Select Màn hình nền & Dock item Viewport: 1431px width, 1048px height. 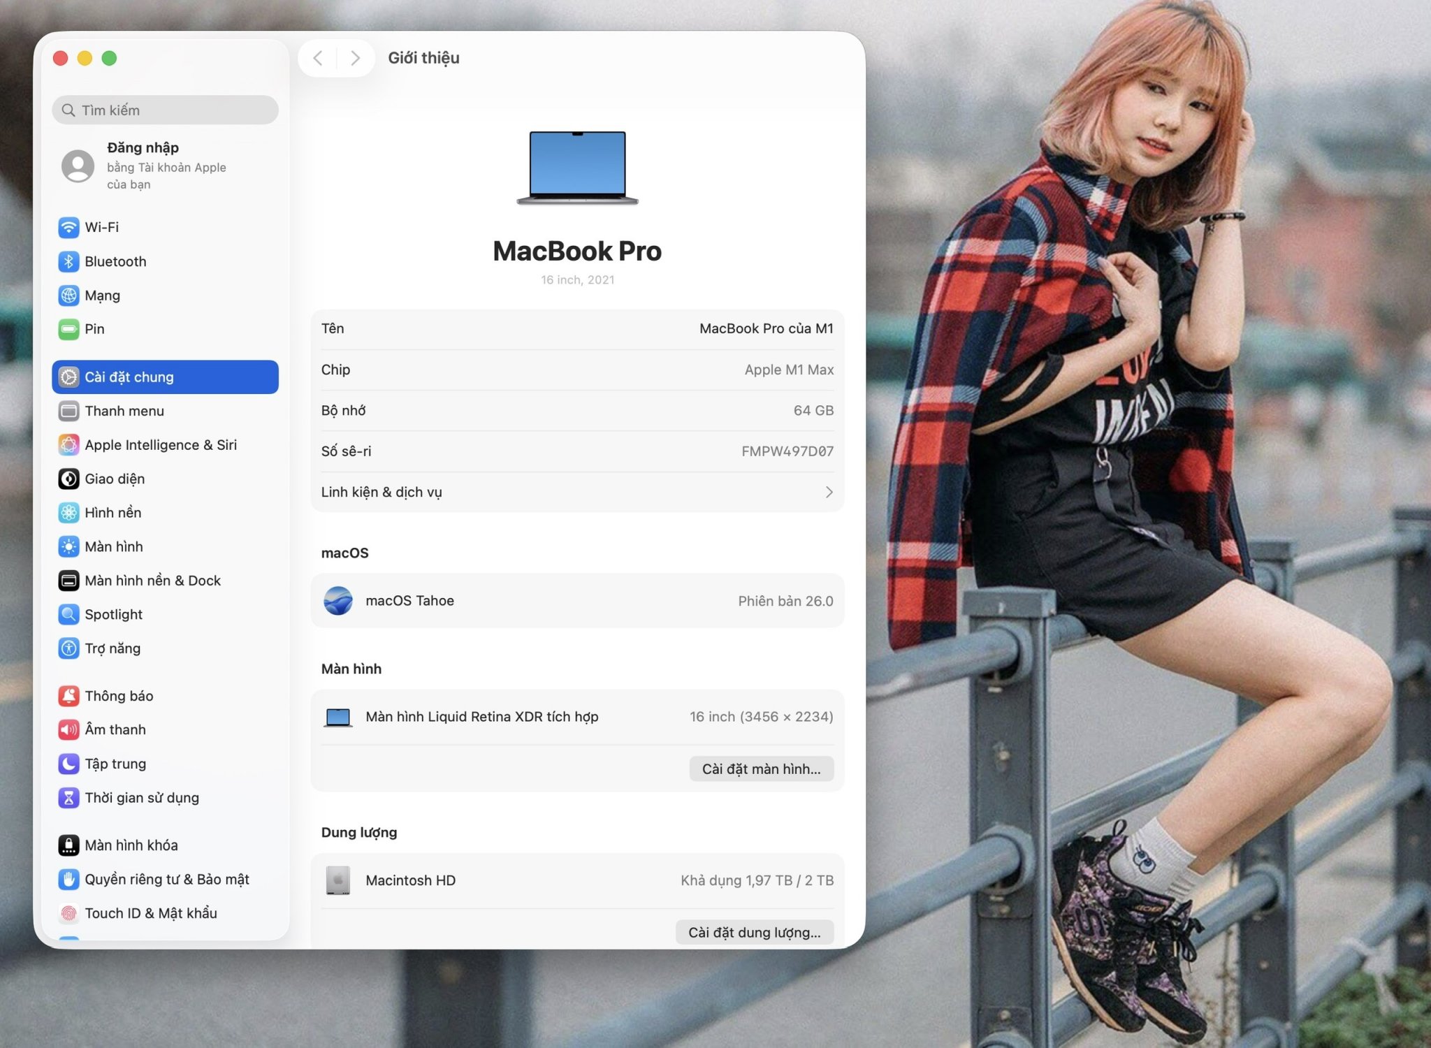[x=152, y=581]
